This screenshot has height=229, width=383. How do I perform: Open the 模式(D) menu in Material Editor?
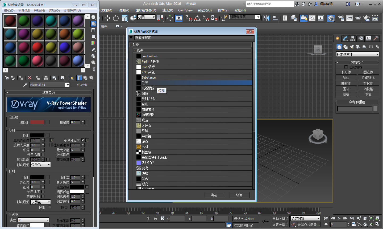tap(9, 10)
